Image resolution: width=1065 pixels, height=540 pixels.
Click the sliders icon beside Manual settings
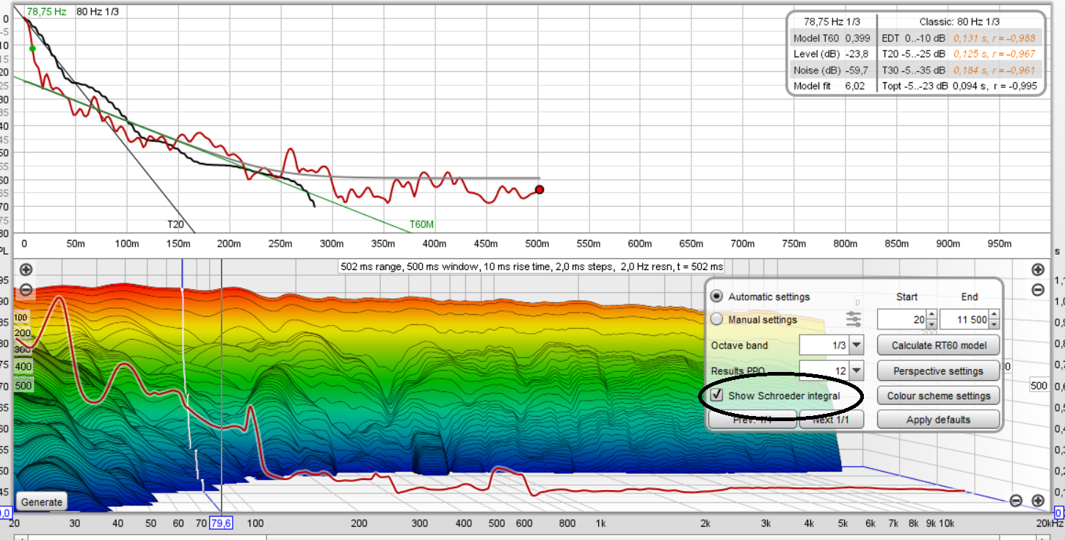(853, 319)
